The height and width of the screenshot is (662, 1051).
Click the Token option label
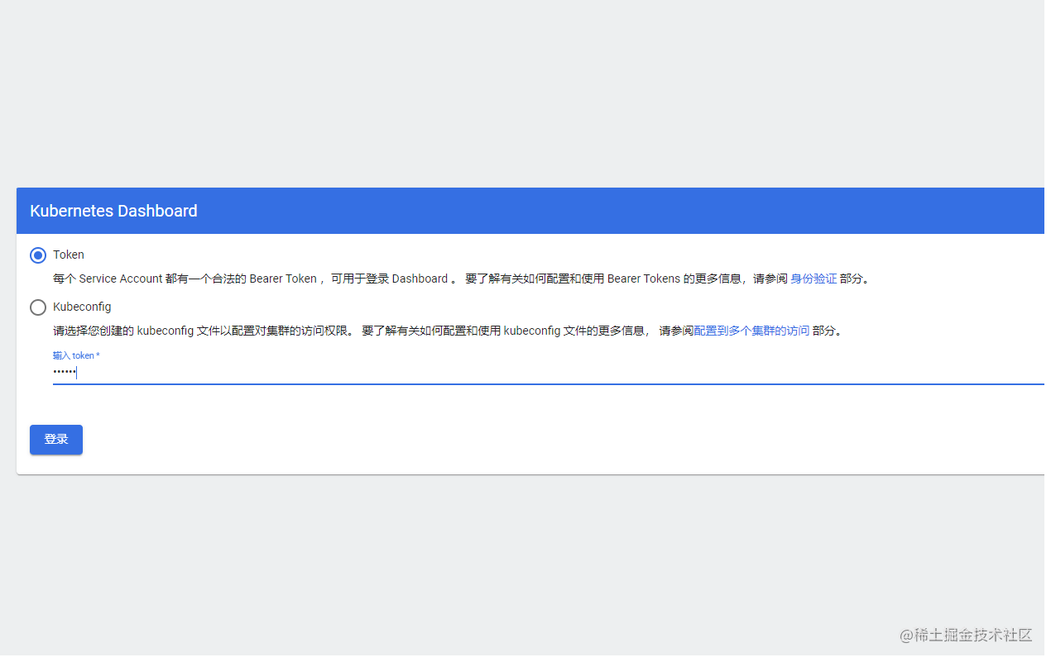[x=69, y=255]
